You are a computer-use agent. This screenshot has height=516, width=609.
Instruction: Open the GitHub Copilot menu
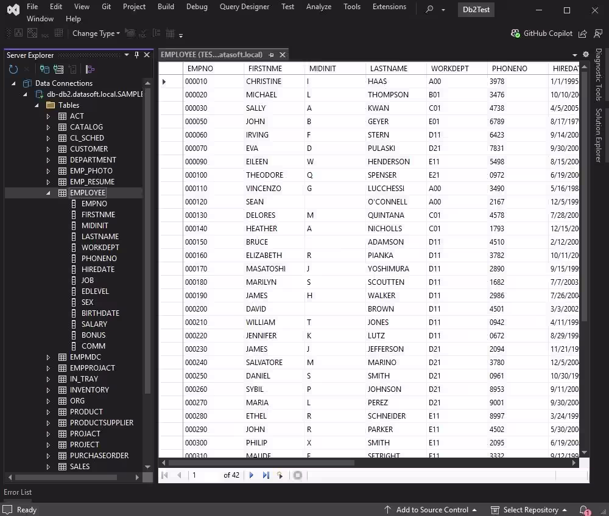(x=541, y=33)
